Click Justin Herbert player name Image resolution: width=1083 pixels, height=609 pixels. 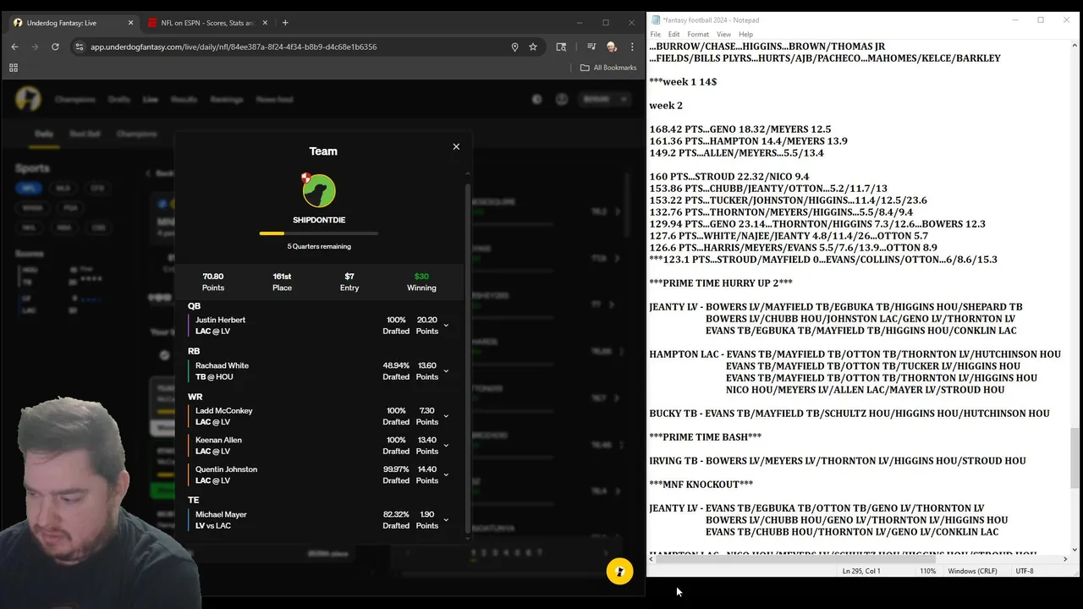[220, 320]
